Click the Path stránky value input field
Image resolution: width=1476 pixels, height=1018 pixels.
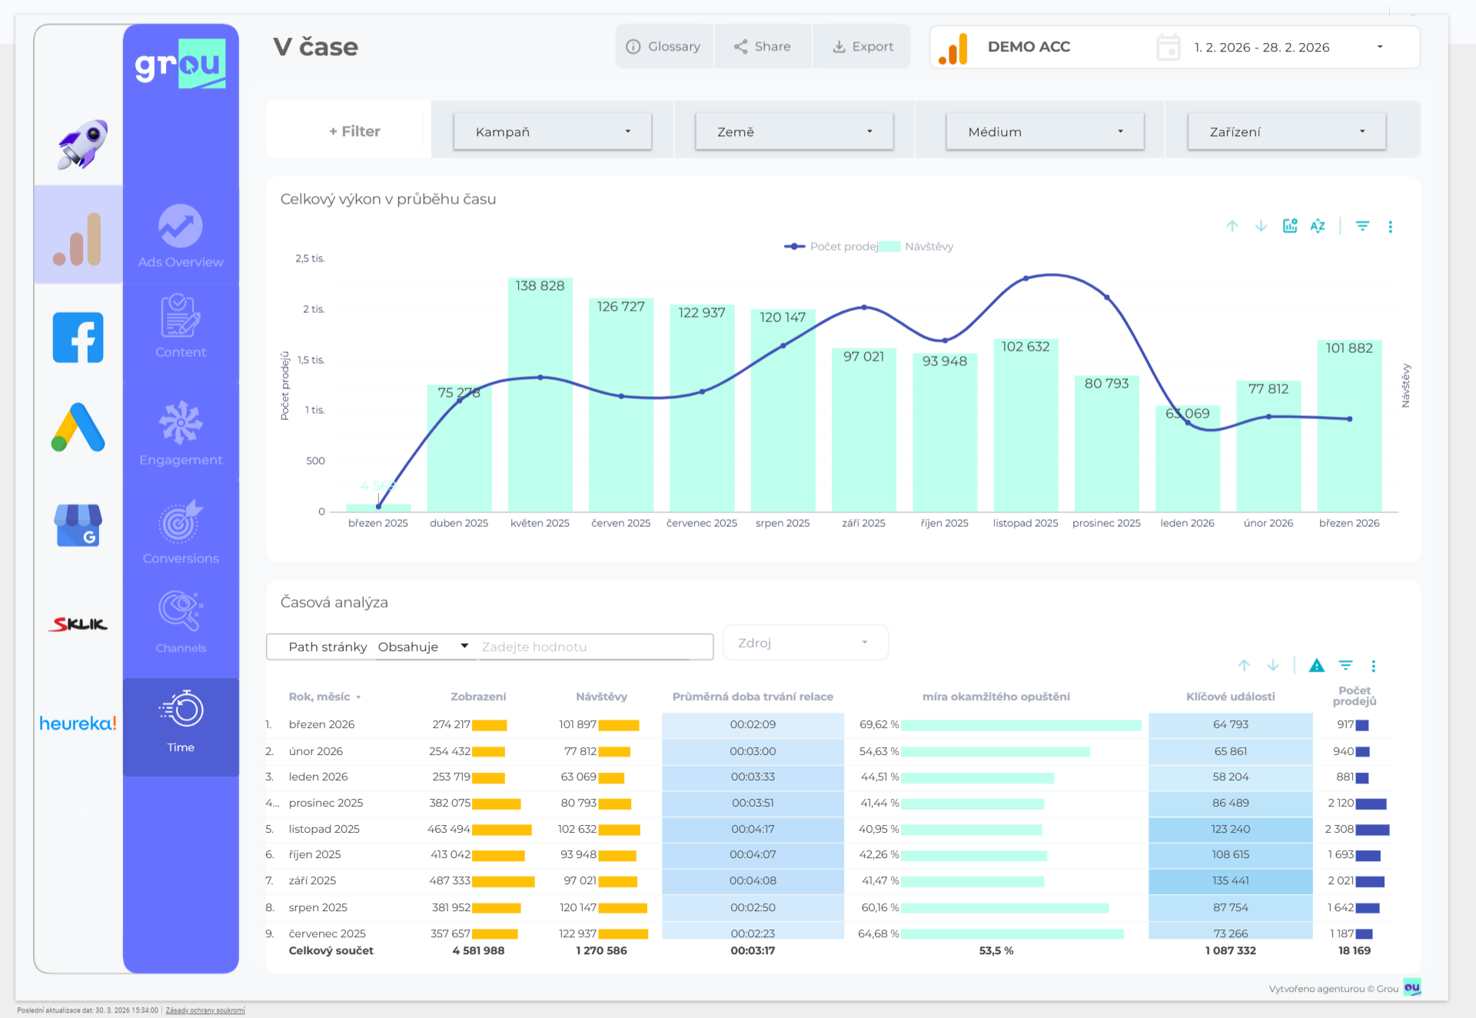pos(592,647)
